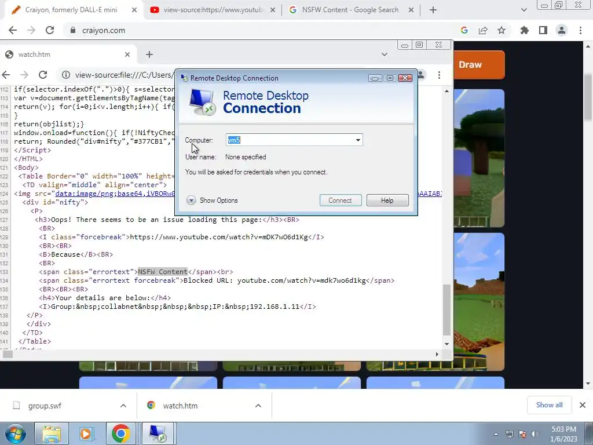Open tab search chevron in watch.htm window
The width and height of the screenshot is (593, 445).
pyautogui.click(x=385, y=54)
